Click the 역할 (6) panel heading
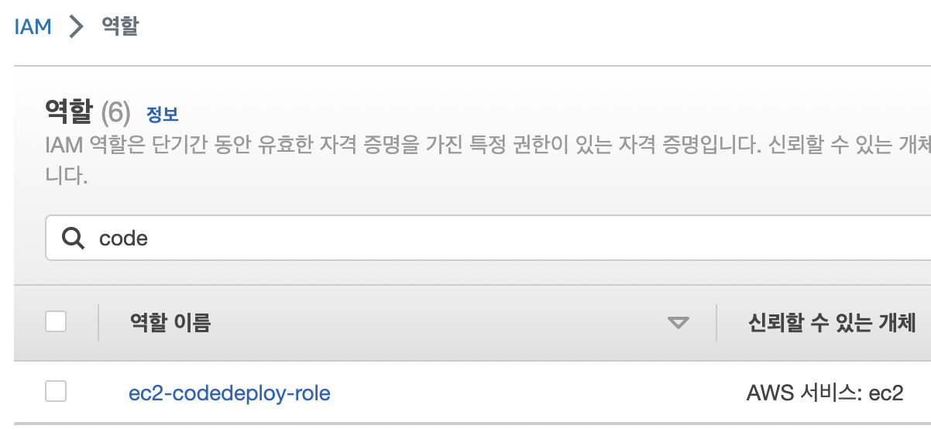The width and height of the screenshot is (931, 429). 88,113
